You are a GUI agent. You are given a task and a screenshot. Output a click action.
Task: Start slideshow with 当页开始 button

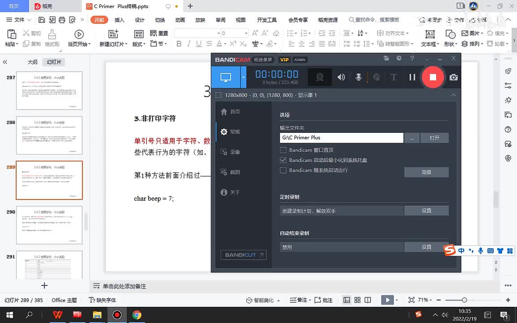point(79,38)
